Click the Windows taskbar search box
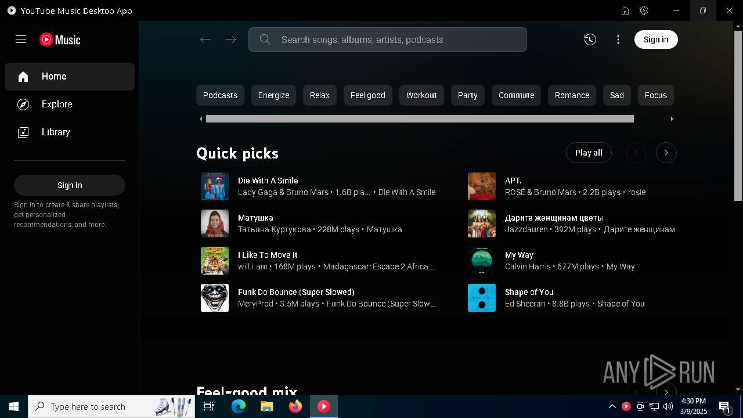 click(x=110, y=406)
